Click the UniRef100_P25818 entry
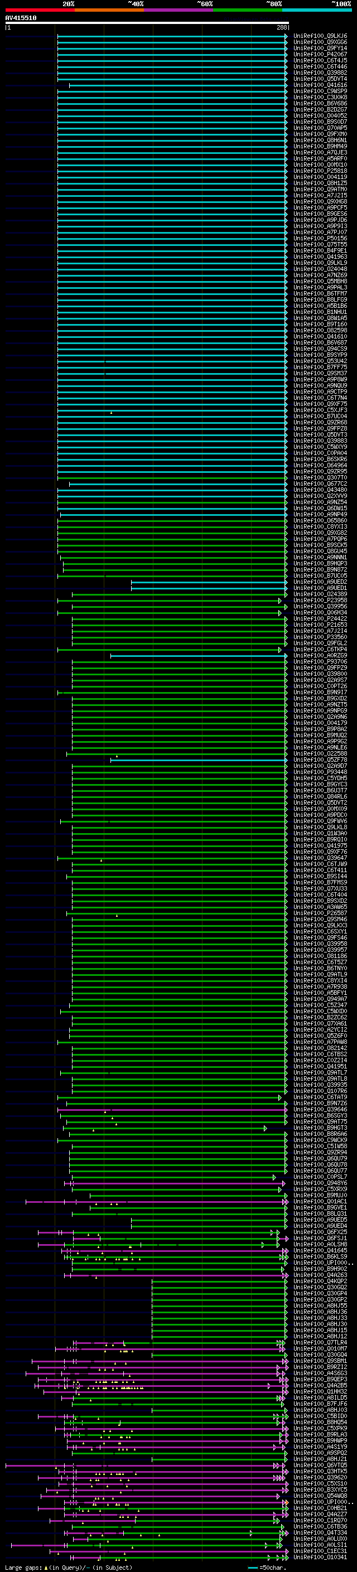 point(320,171)
